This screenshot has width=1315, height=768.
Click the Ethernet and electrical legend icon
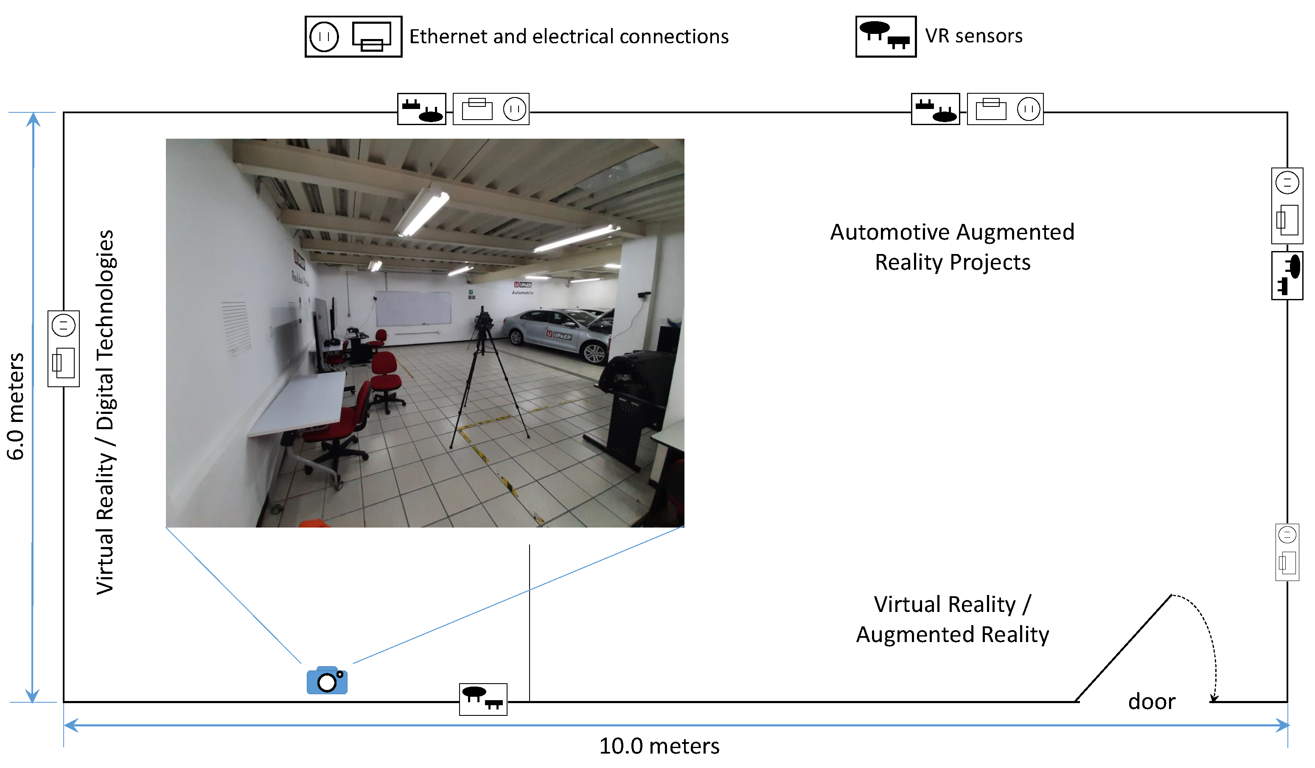[x=353, y=36]
